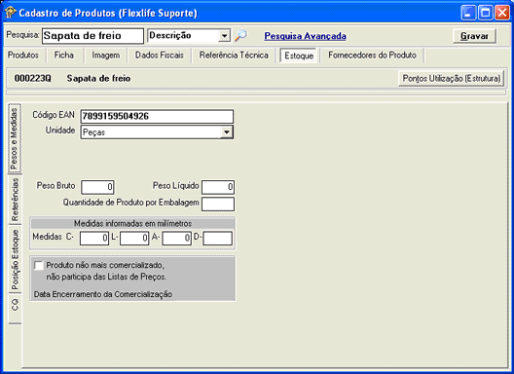514x374 pixels.
Task: Open Pontos Utilização (Estrutura) button
Action: pyautogui.click(x=452, y=79)
